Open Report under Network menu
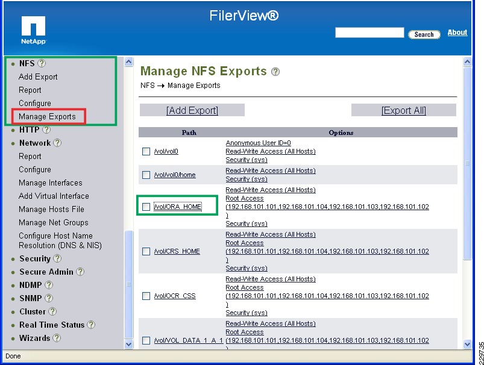484x365 pixels. [x=30, y=156]
